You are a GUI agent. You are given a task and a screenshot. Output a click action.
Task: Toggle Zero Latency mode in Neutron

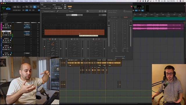pyautogui.click(x=114, y=17)
